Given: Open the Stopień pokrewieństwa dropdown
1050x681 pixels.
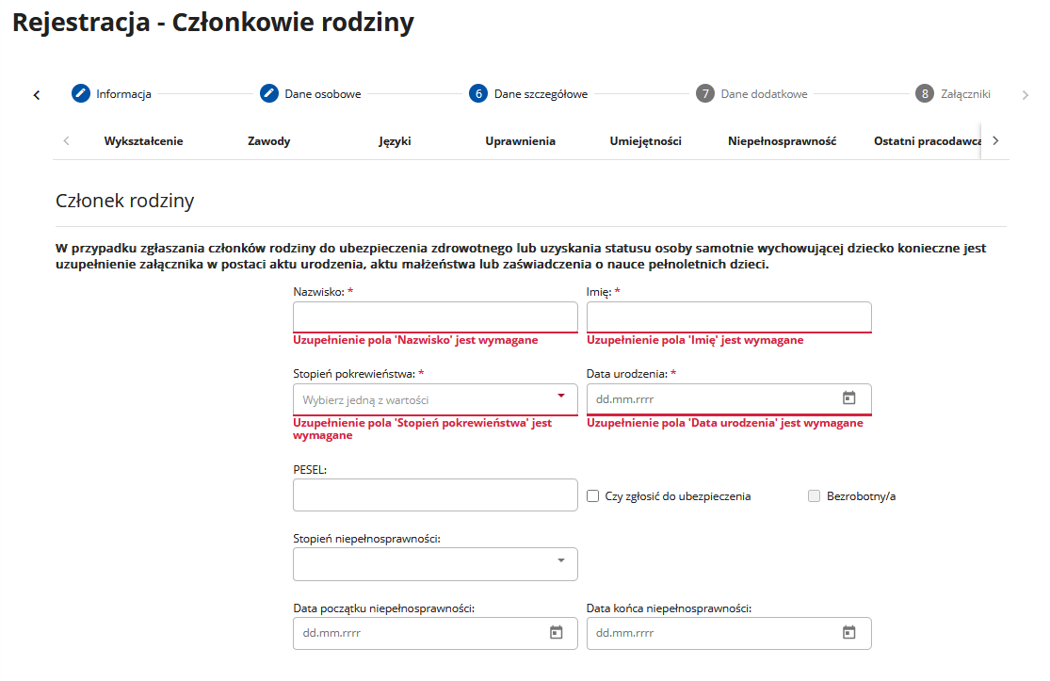Looking at the screenshot, I should (435, 399).
